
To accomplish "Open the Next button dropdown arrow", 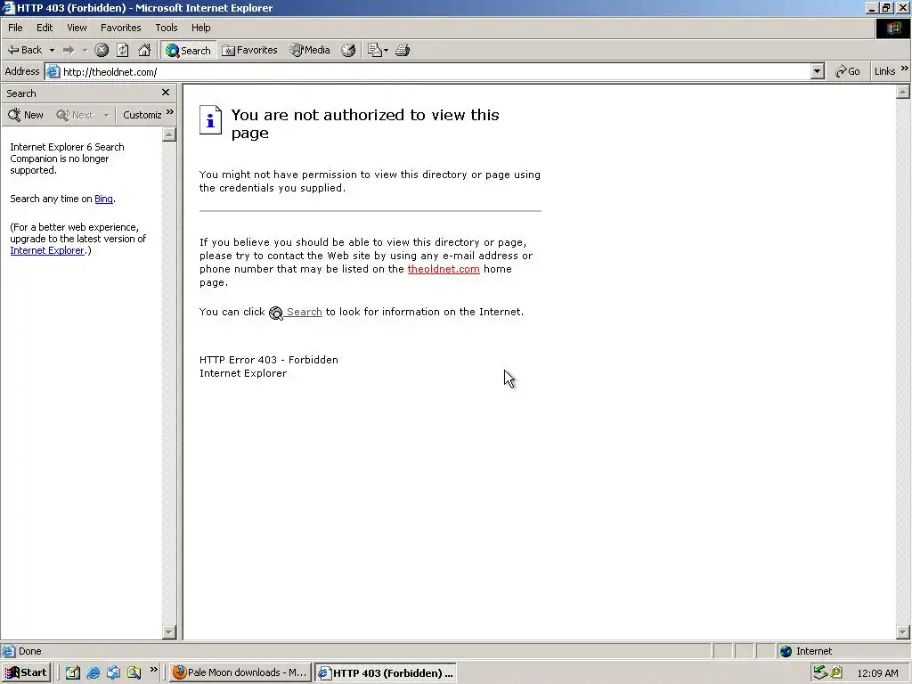I will click(x=106, y=115).
